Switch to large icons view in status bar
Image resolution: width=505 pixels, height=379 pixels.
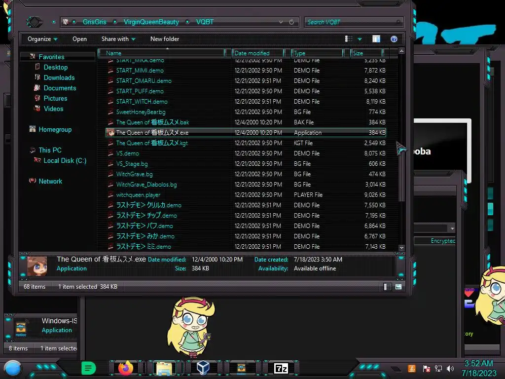pyautogui.click(x=398, y=287)
